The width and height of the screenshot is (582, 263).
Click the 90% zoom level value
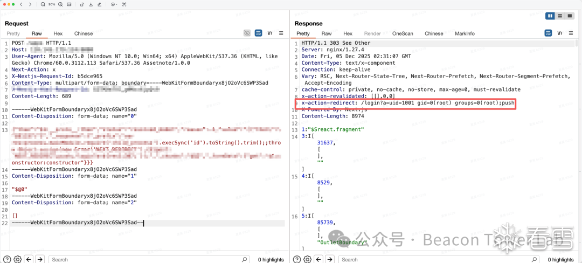click(x=52, y=4)
